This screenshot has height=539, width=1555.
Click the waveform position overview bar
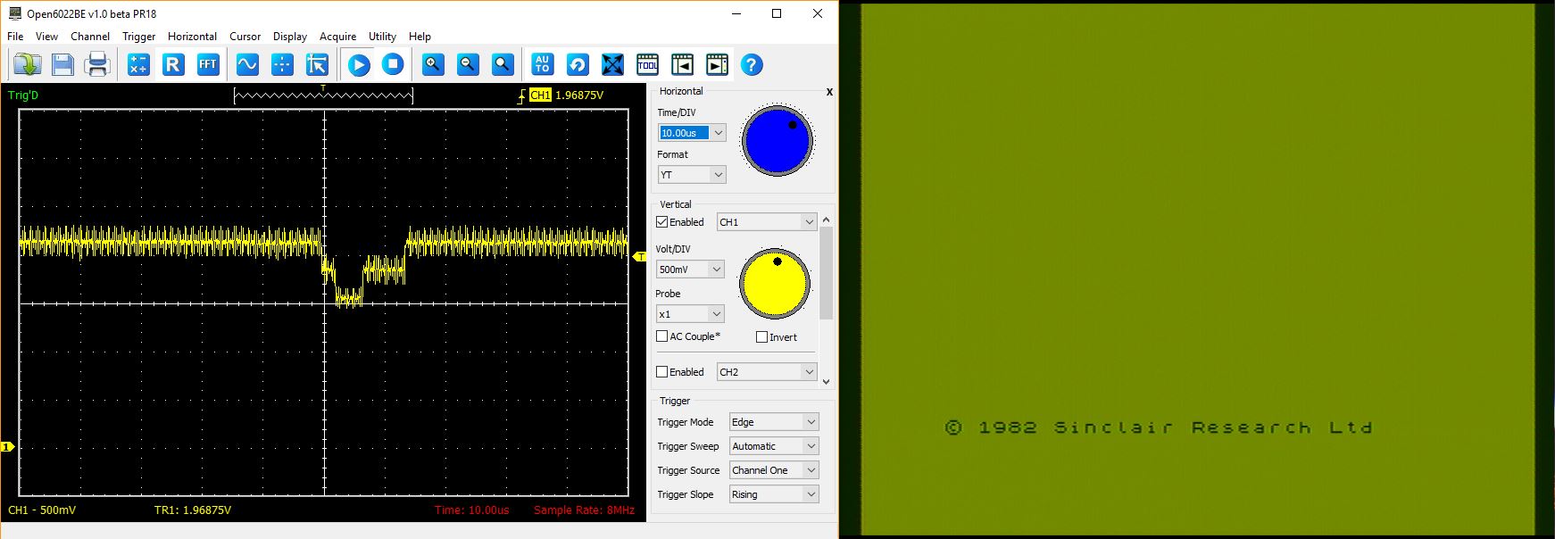(x=323, y=95)
